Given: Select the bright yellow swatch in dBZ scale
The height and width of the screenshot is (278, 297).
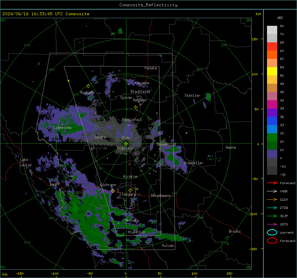Looking at the screenshot, I should click(272, 71).
